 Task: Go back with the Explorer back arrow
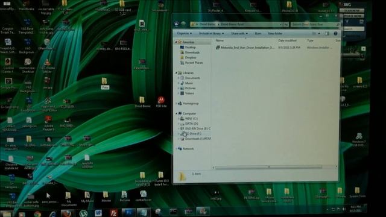click(x=176, y=24)
